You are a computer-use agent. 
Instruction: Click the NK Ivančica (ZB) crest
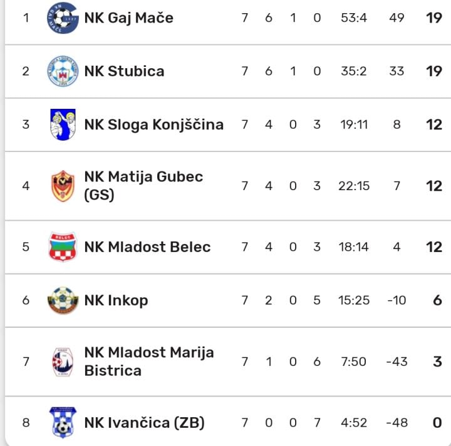[63, 423]
